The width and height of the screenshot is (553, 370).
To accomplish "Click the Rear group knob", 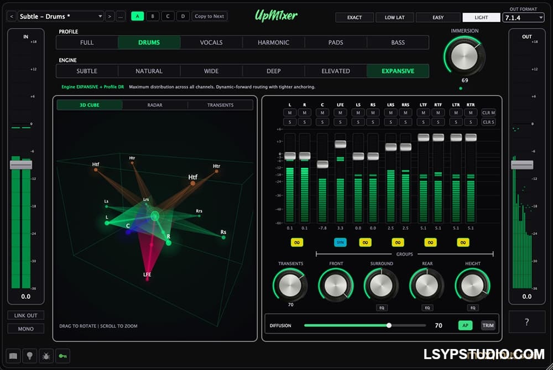I will point(427,285).
